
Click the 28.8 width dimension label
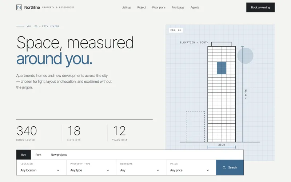coord(222,145)
